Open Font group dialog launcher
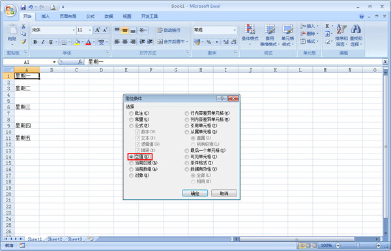Viewport: 391px width, 251px height. click(x=108, y=52)
